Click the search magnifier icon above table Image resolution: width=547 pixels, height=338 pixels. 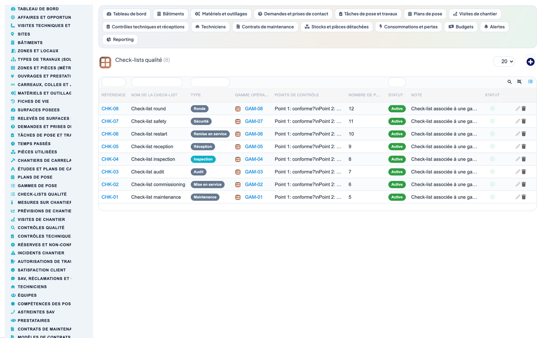point(510,82)
